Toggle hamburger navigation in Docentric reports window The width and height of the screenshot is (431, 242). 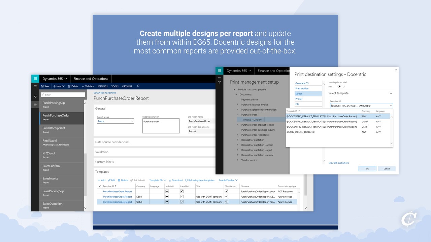point(35,86)
